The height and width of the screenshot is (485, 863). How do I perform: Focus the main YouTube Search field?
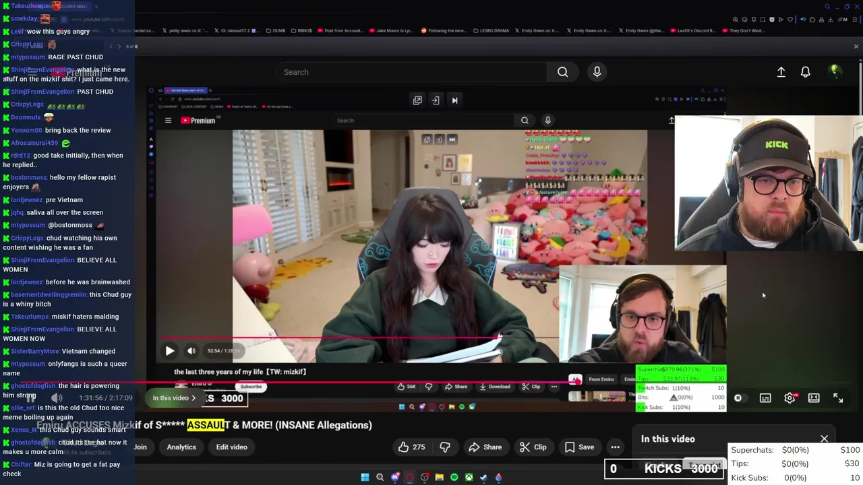[x=411, y=72]
